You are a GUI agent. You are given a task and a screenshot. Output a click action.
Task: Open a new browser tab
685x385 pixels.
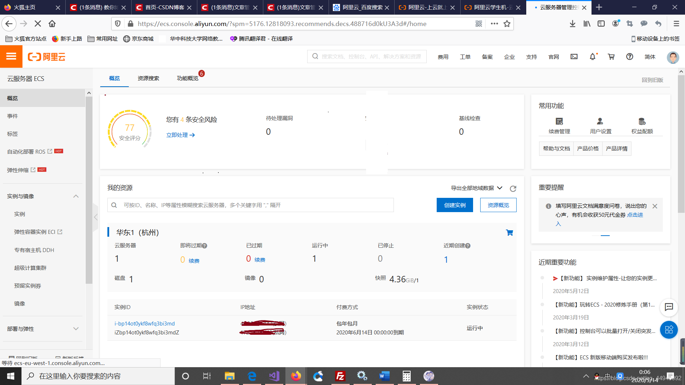599,7
